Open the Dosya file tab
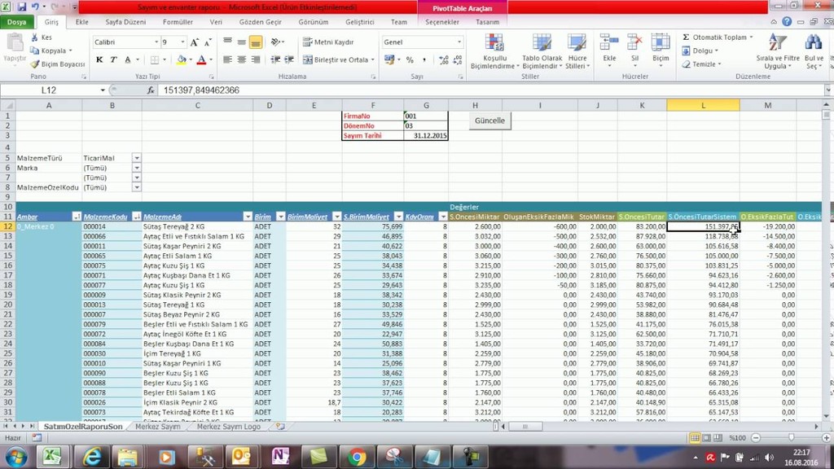Image resolution: width=834 pixels, height=469 pixels. point(17,22)
